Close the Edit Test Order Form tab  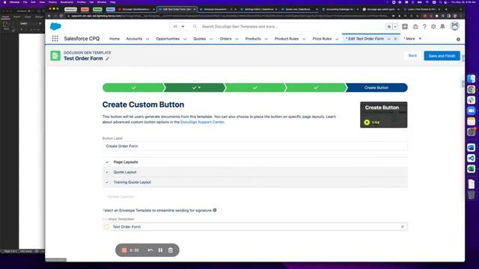[396, 39]
